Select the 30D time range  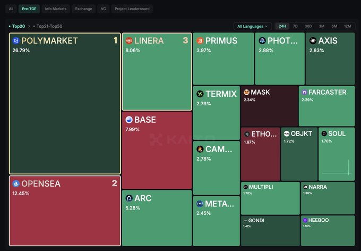[308, 26]
